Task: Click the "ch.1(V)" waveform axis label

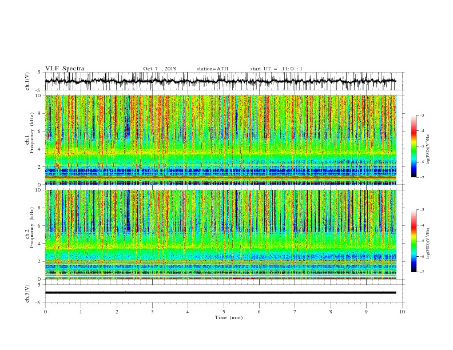Action: 27,81
